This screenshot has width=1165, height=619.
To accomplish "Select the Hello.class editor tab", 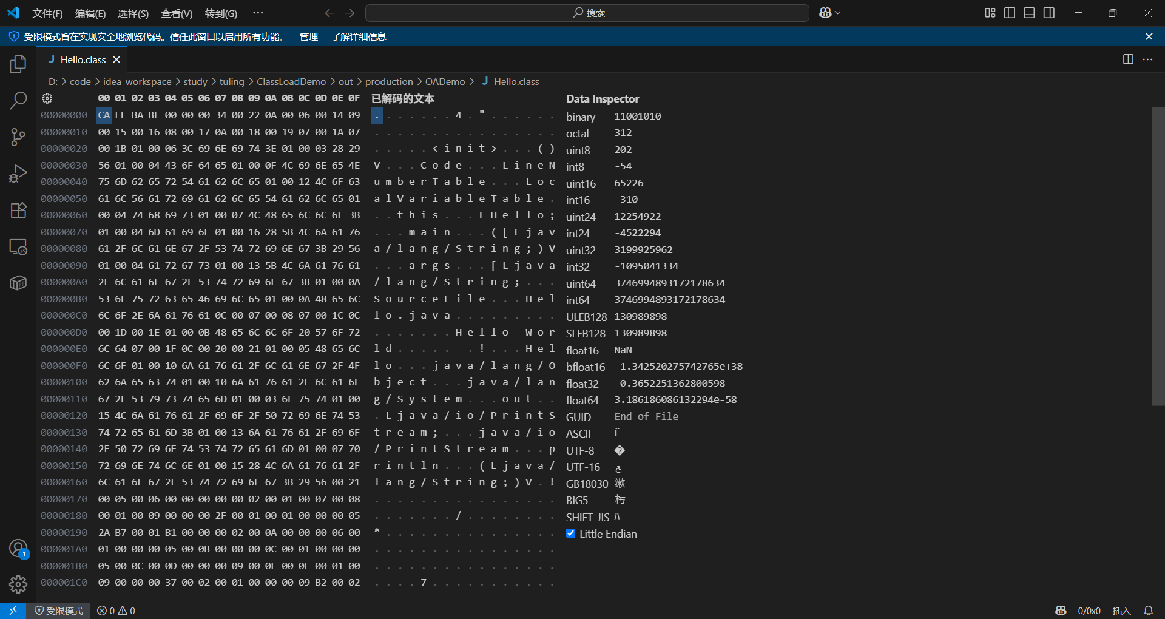I will pyautogui.click(x=83, y=59).
